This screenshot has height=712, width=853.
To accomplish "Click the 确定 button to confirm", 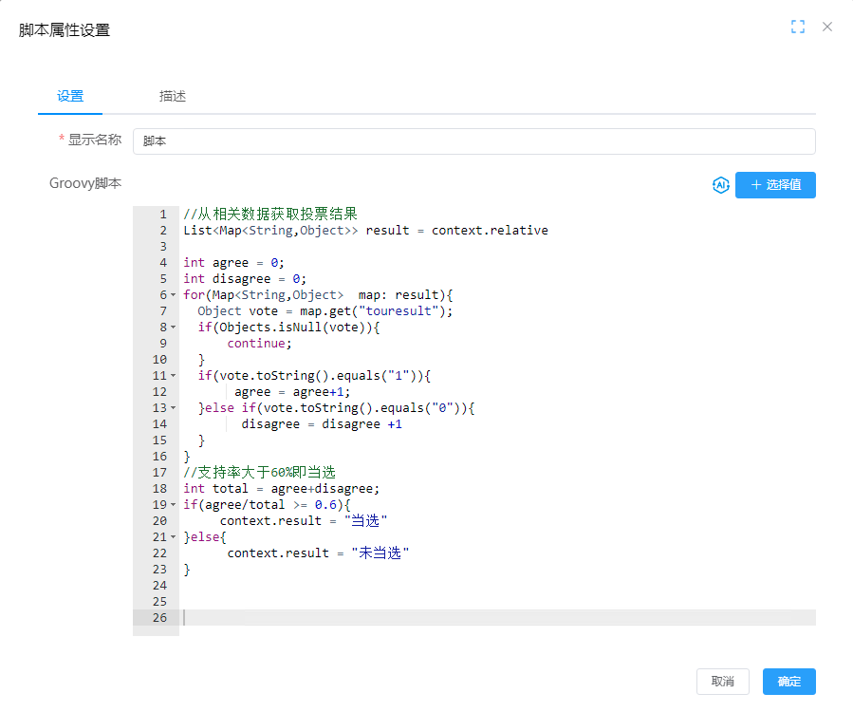I will click(x=788, y=682).
